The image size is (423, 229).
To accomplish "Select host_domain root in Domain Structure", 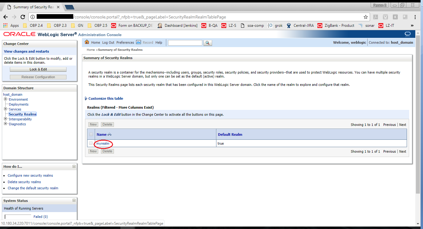I will tap(13, 94).
